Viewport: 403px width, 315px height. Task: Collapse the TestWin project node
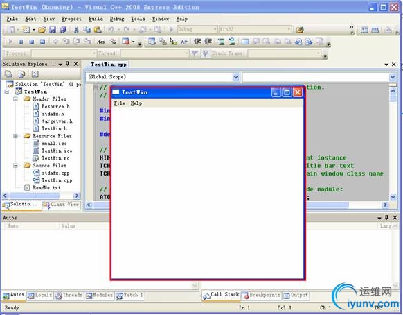point(7,92)
